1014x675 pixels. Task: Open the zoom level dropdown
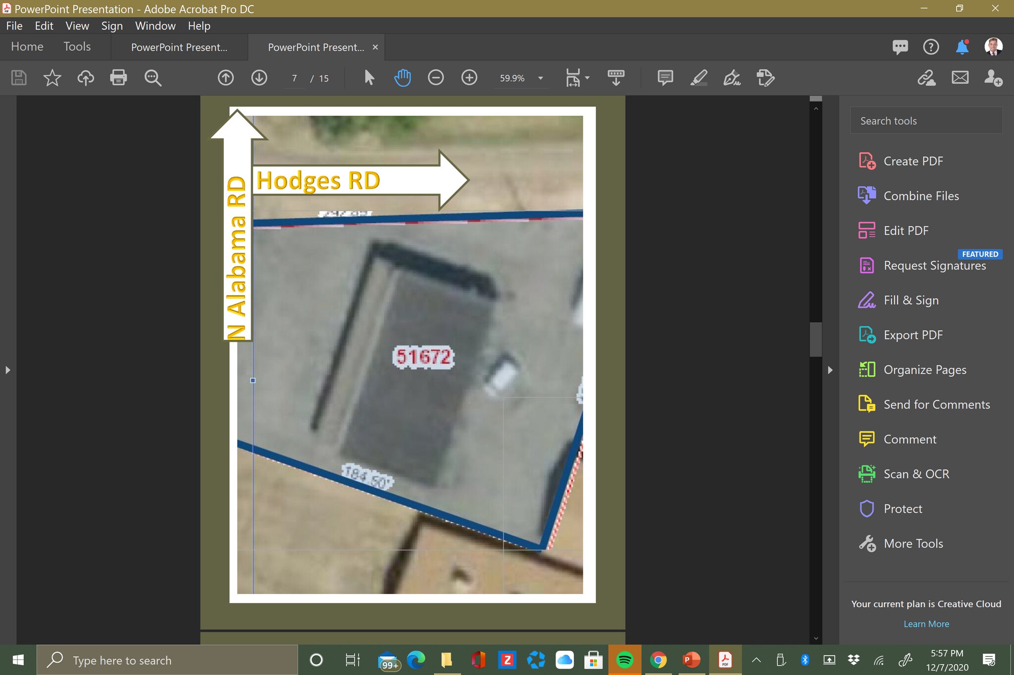(x=541, y=78)
